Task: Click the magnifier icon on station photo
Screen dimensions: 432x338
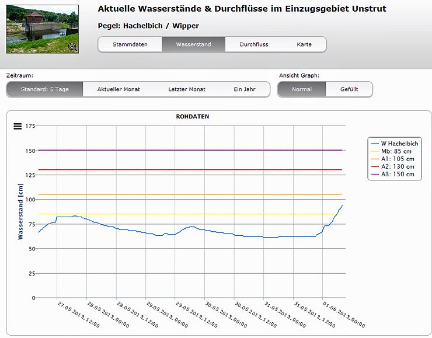Action: coord(72,47)
